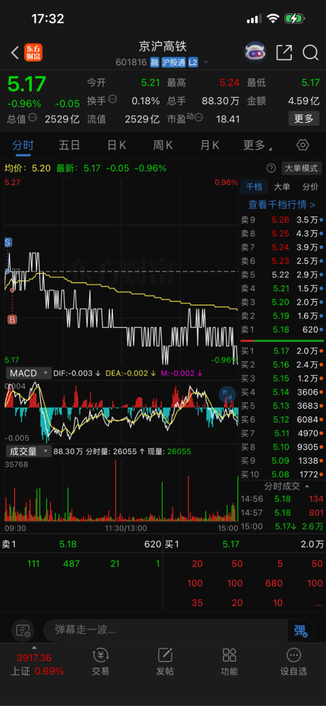Click the S sell marker on chart
Screen dimensions: 326x706
click(x=8, y=242)
